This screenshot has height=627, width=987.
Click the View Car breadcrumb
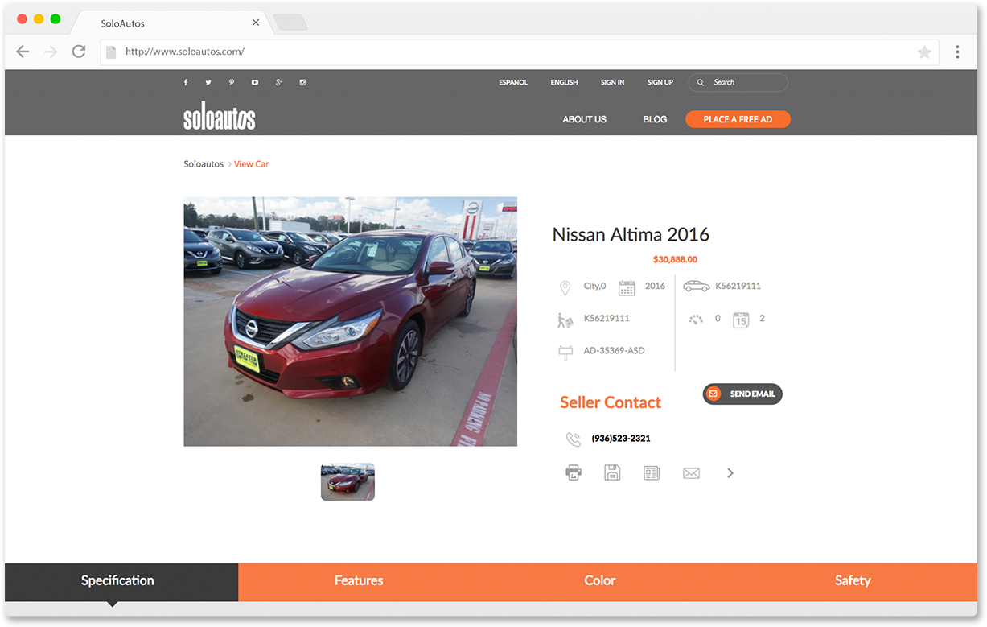tap(252, 164)
